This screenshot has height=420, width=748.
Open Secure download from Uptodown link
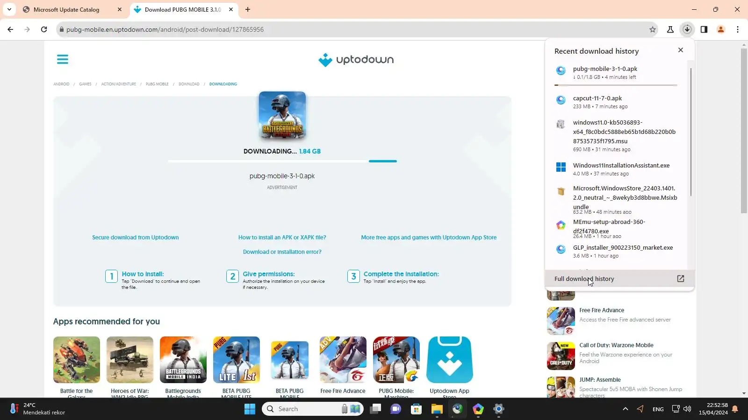pos(136,238)
